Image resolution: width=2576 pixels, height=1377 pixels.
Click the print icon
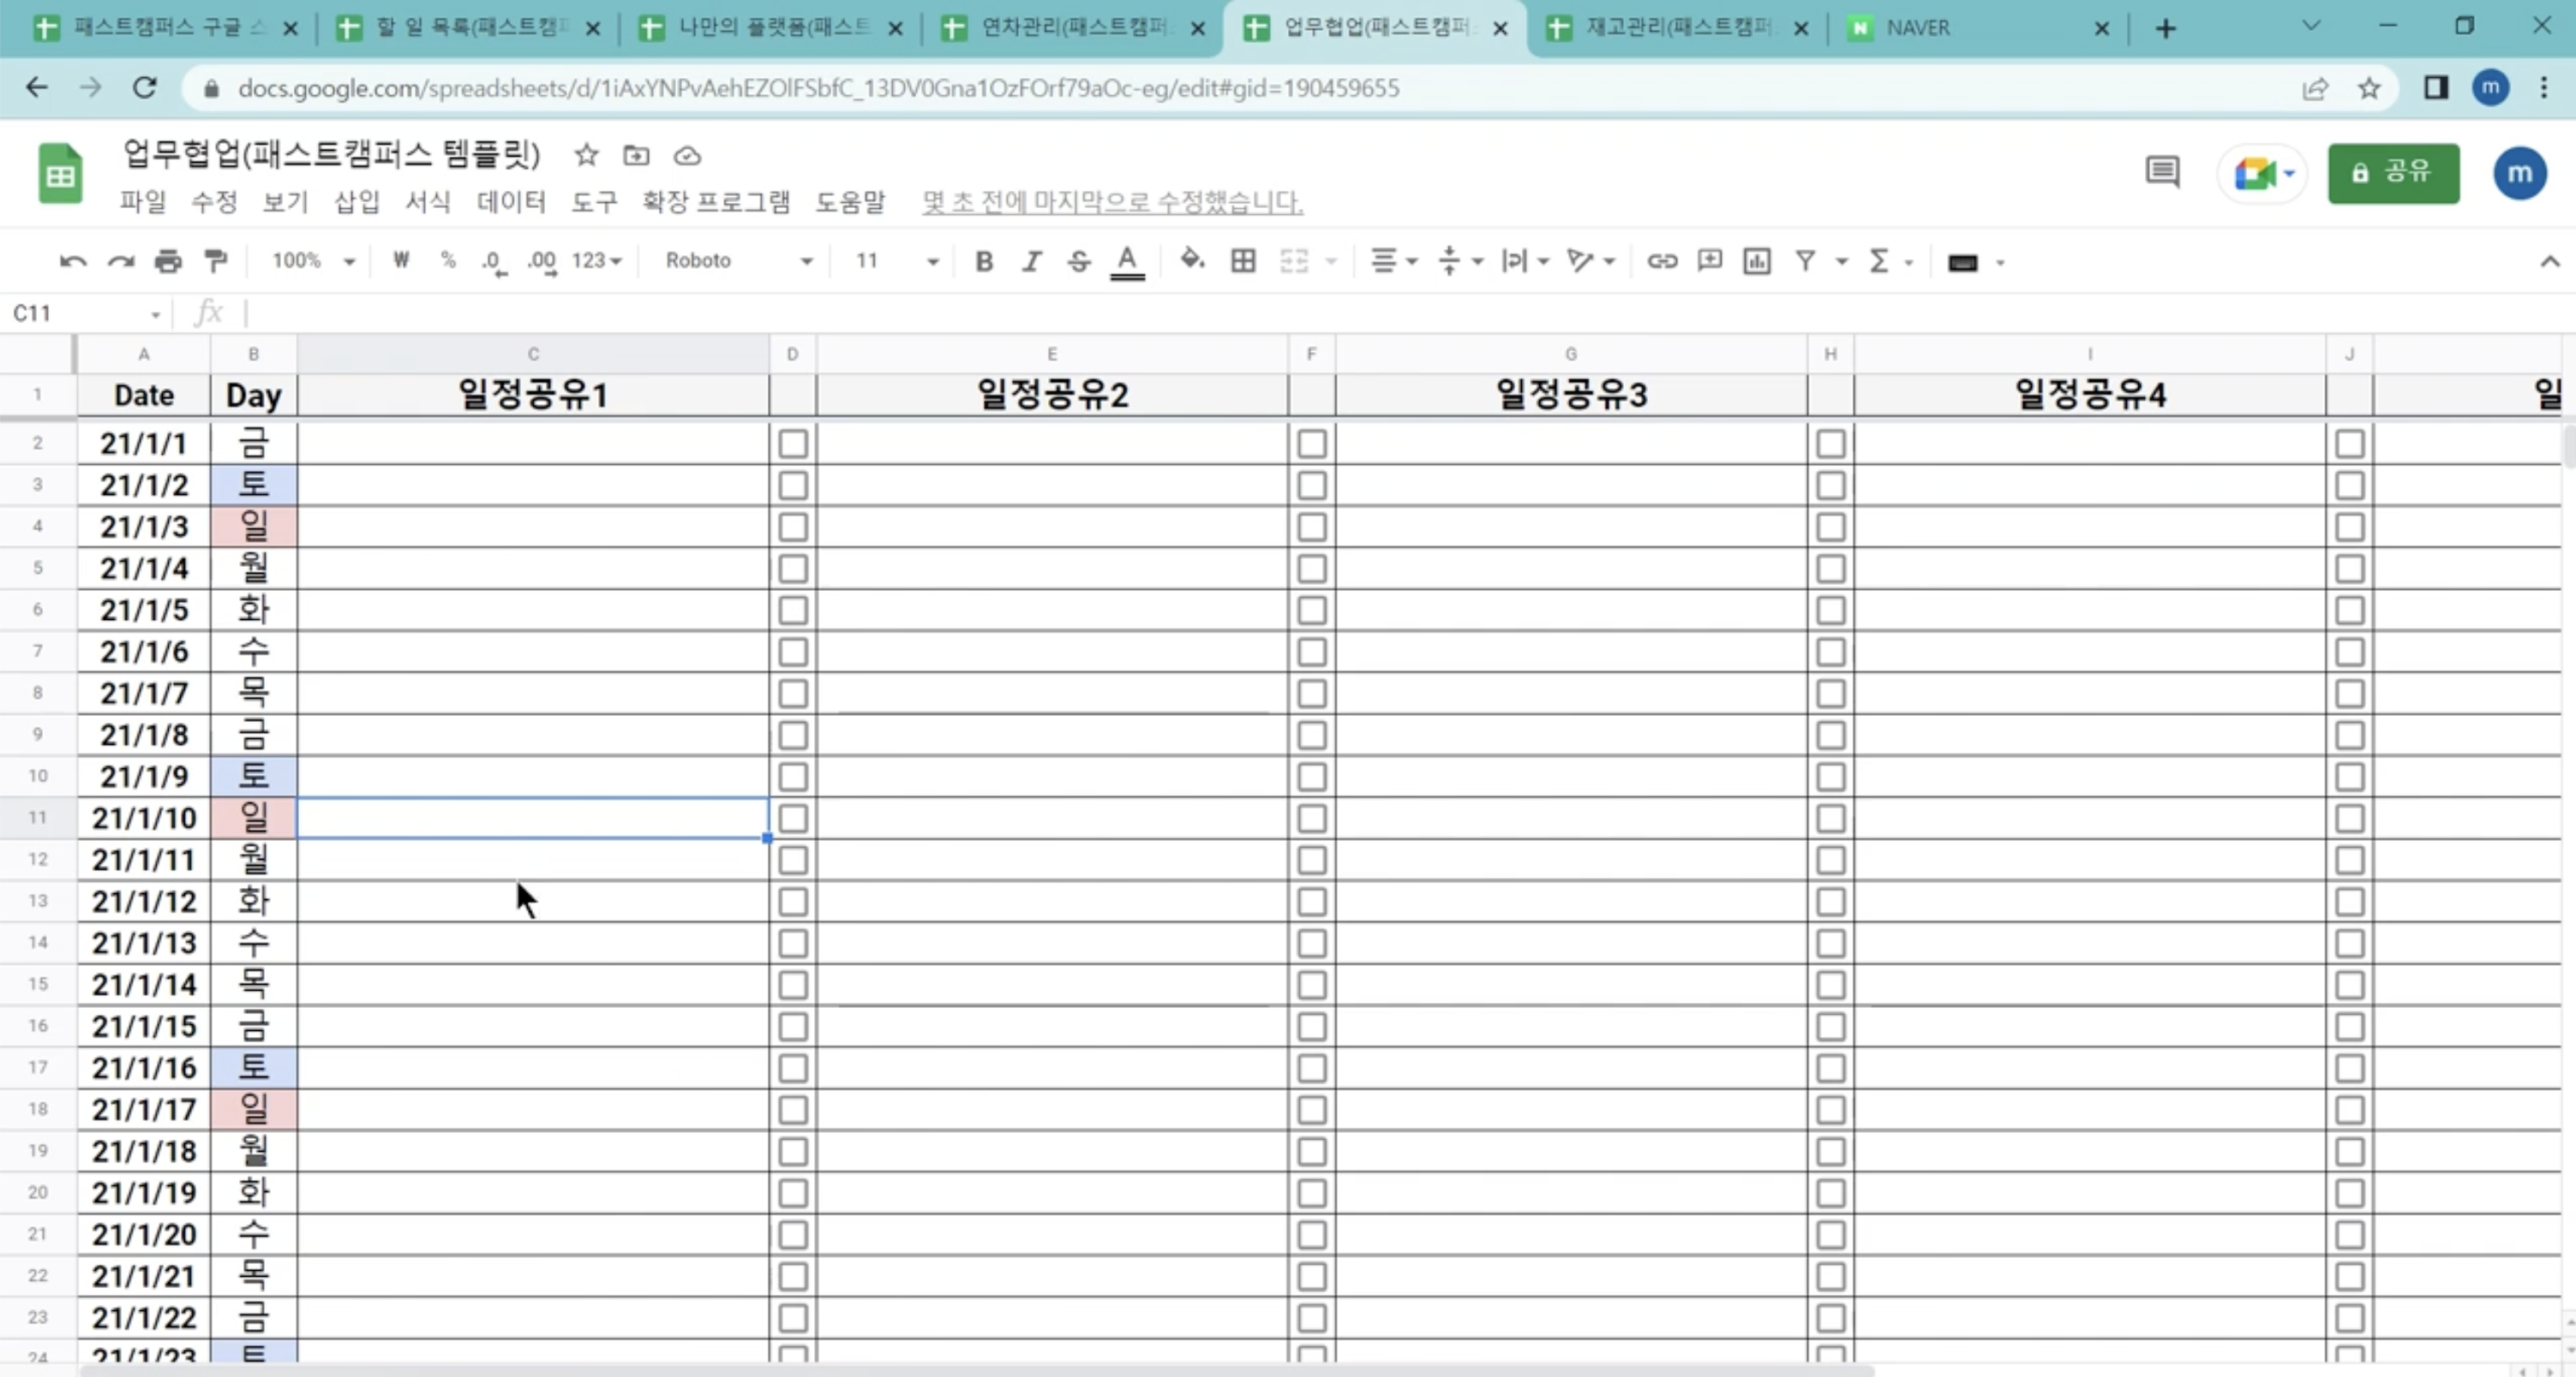[168, 261]
